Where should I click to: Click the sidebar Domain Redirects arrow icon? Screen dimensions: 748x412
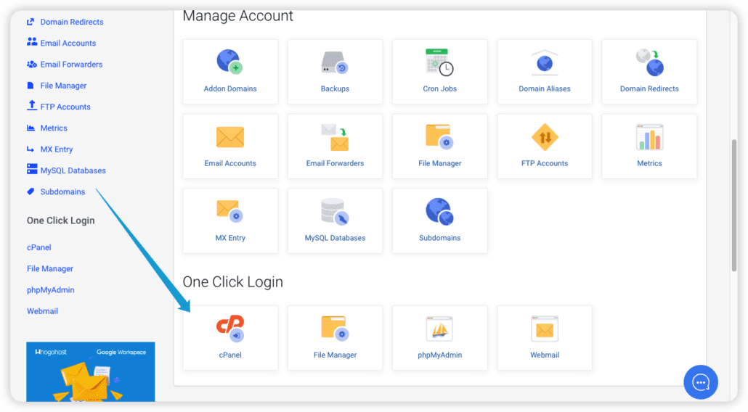click(x=31, y=22)
